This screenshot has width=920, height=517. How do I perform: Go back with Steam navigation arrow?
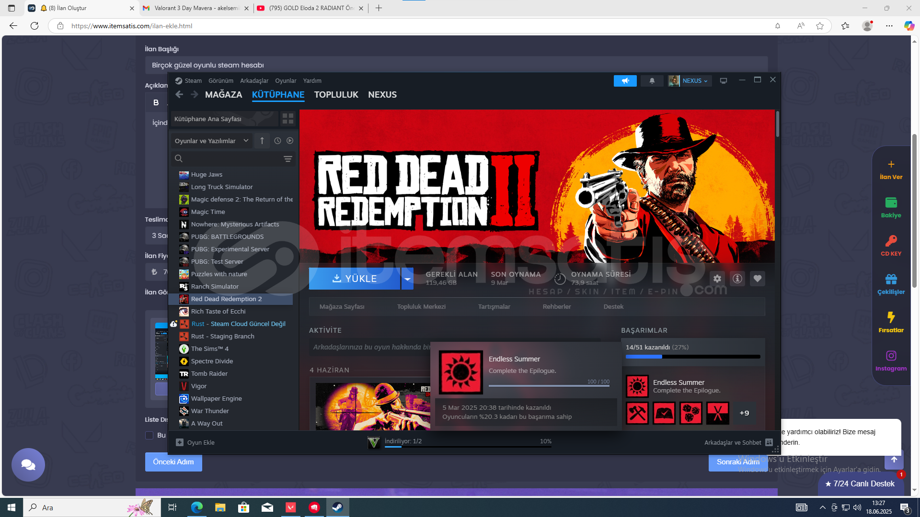click(x=179, y=94)
